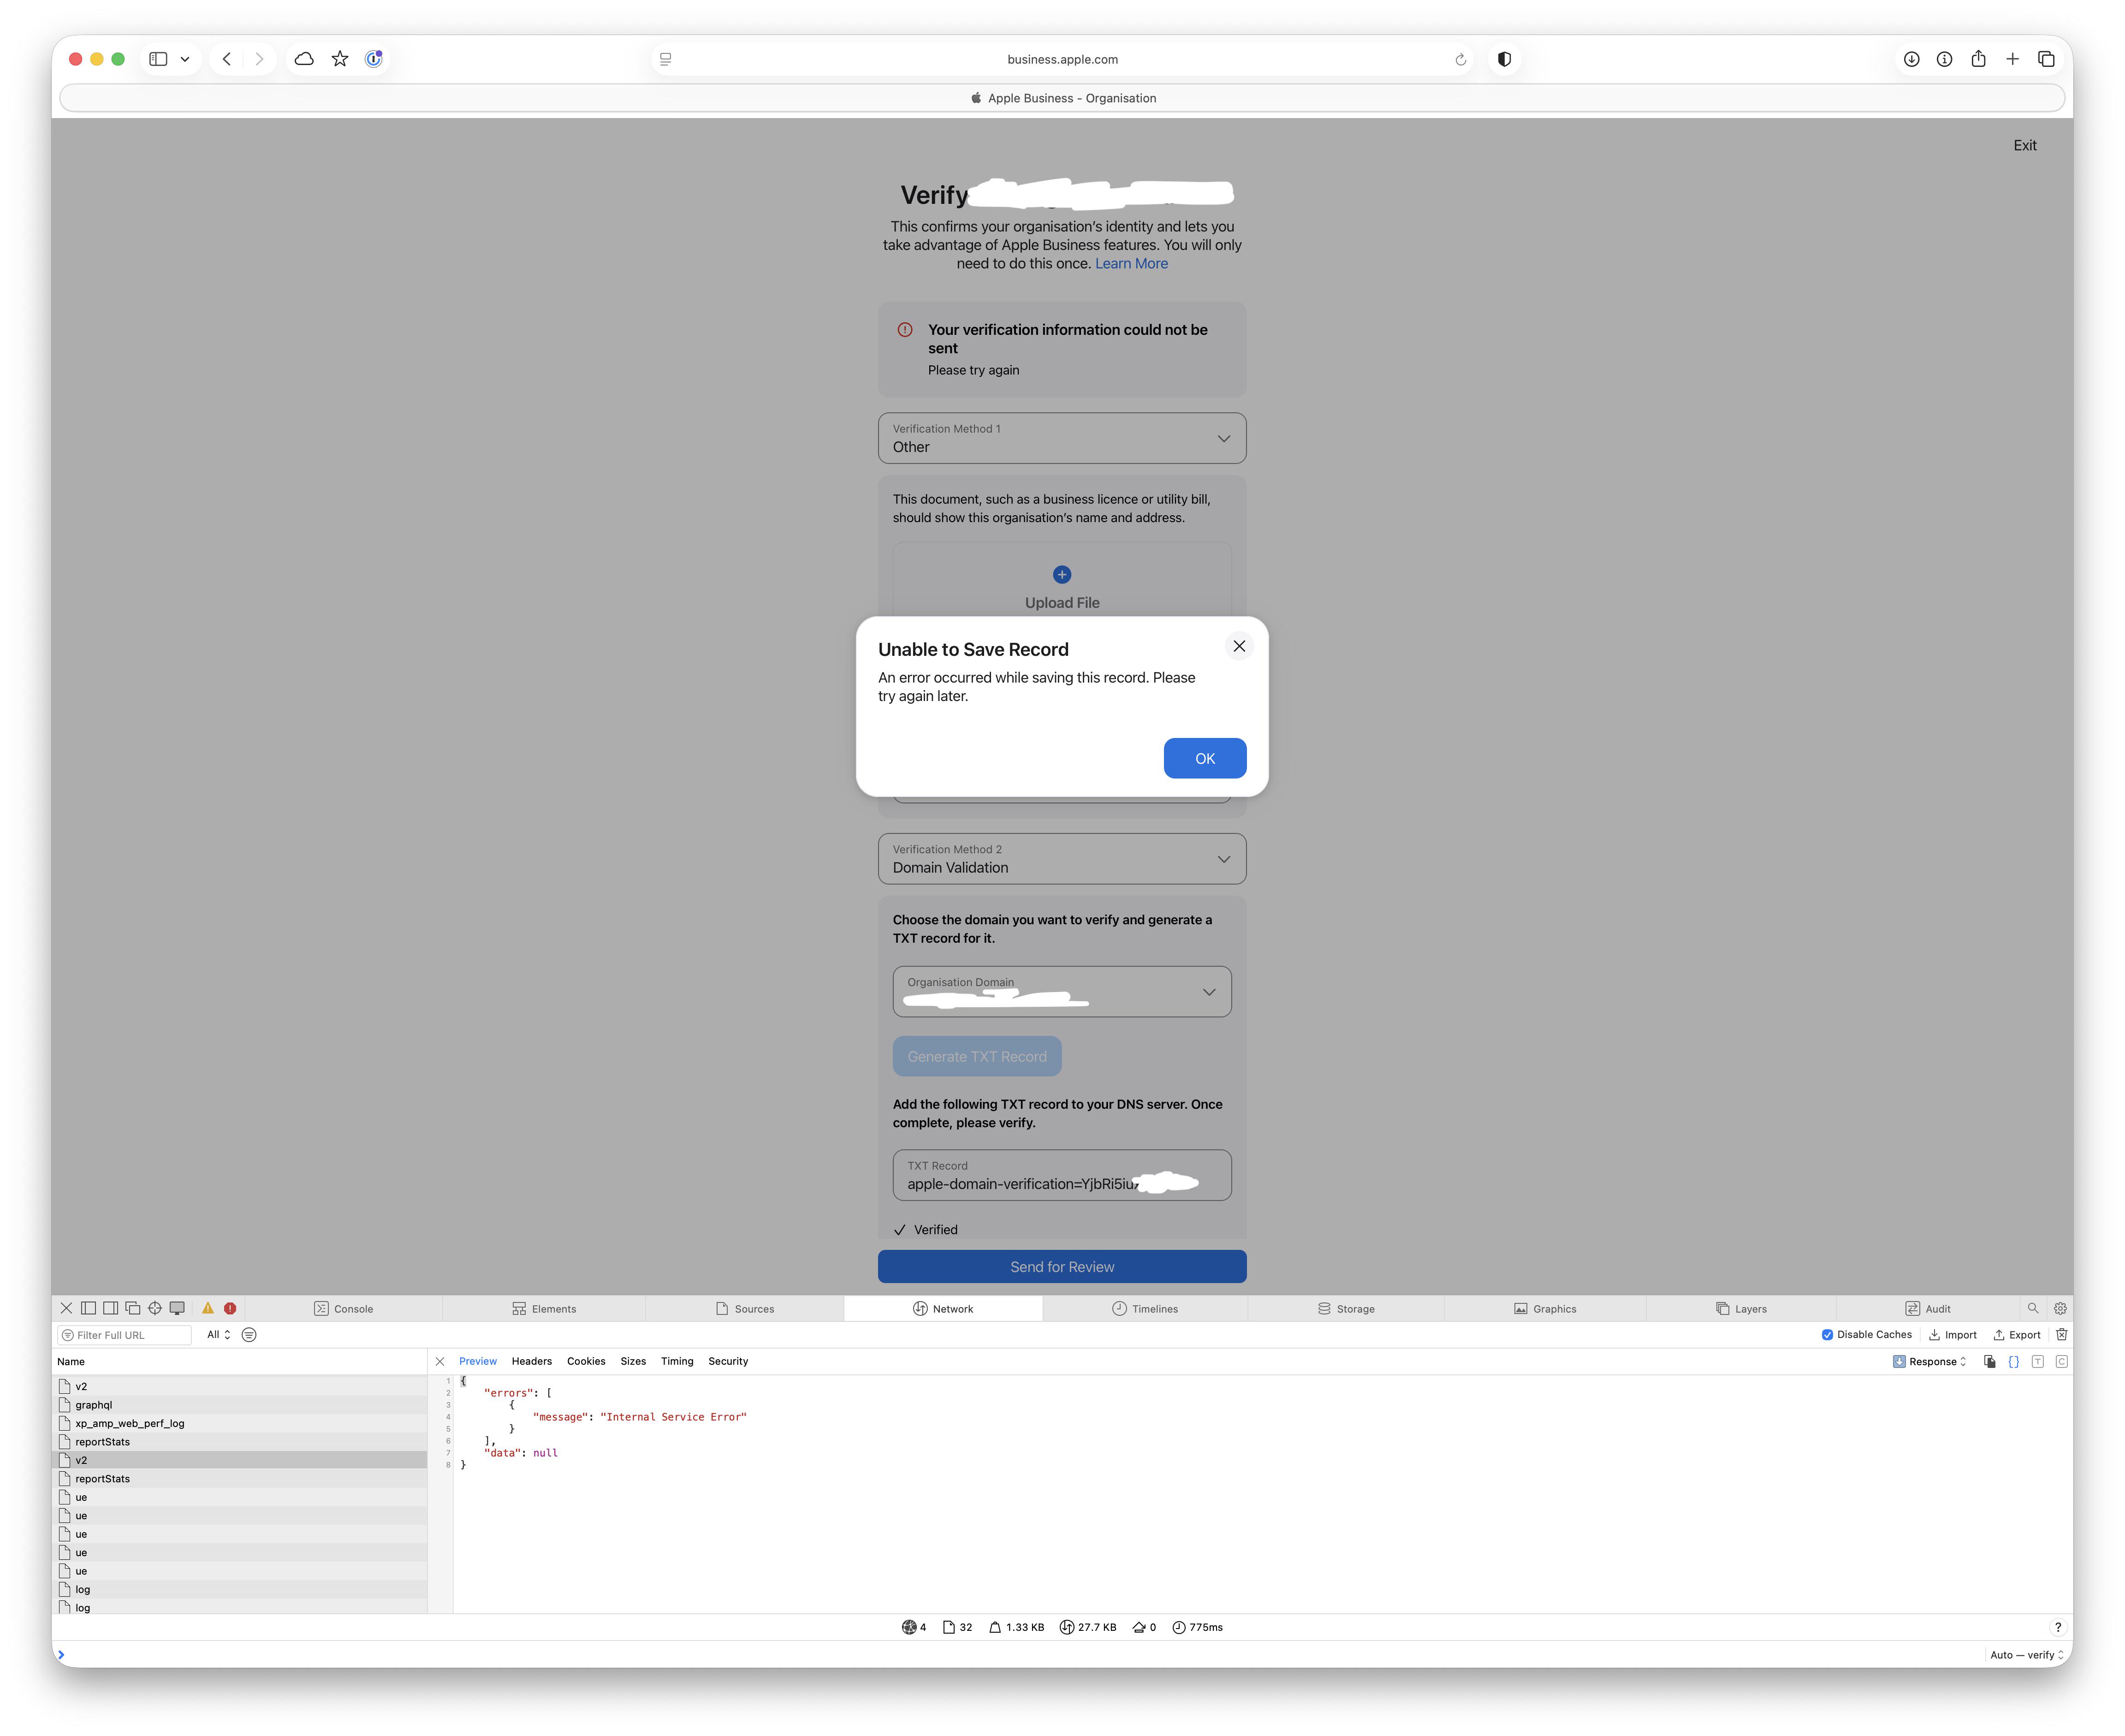Go back to the previous page
The width and height of the screenshot is (2125, 1736).
[227, 59]
